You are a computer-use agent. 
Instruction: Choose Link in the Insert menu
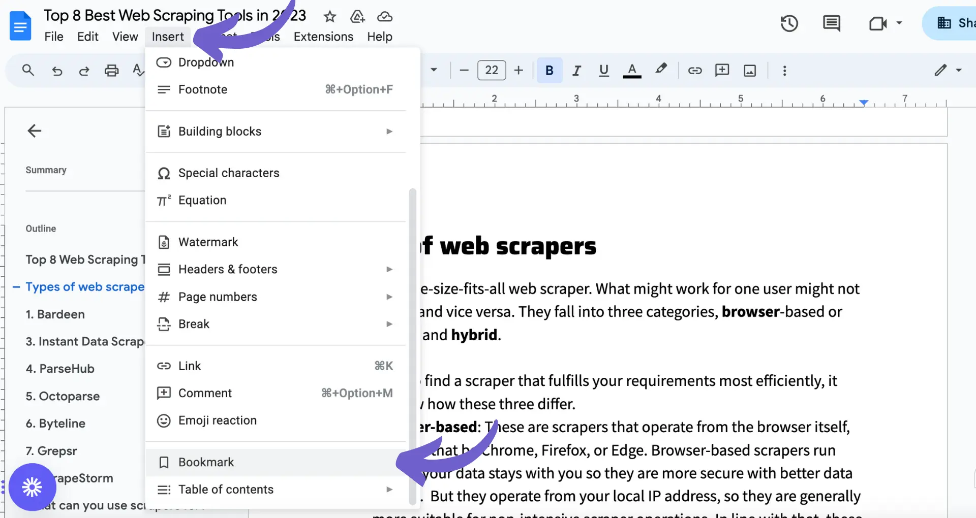pos(277,366)
